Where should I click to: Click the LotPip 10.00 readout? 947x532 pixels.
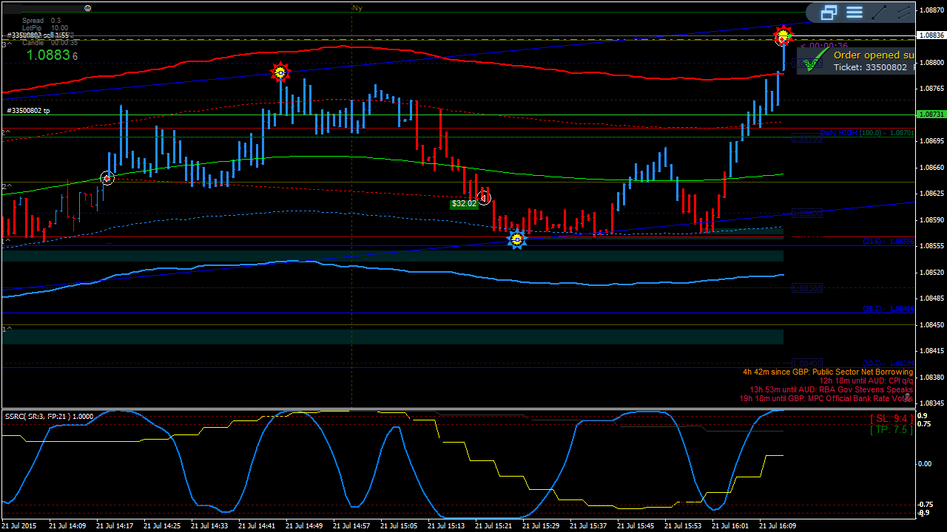tap(45, 28)
